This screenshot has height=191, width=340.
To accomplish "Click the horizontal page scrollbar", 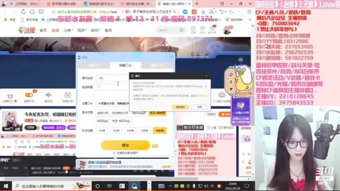I will 101,179.
